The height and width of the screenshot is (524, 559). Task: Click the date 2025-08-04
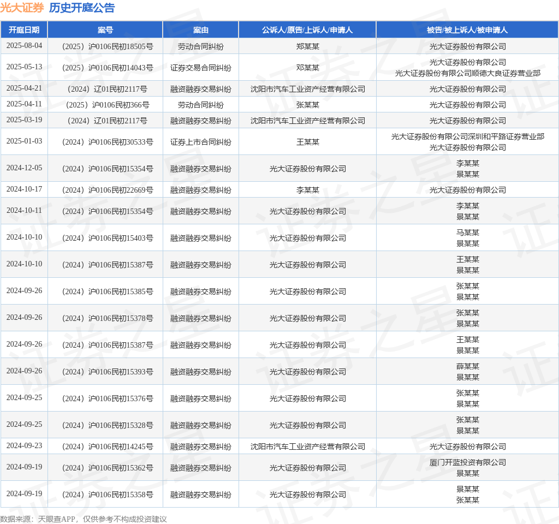[x=24, y=46]
